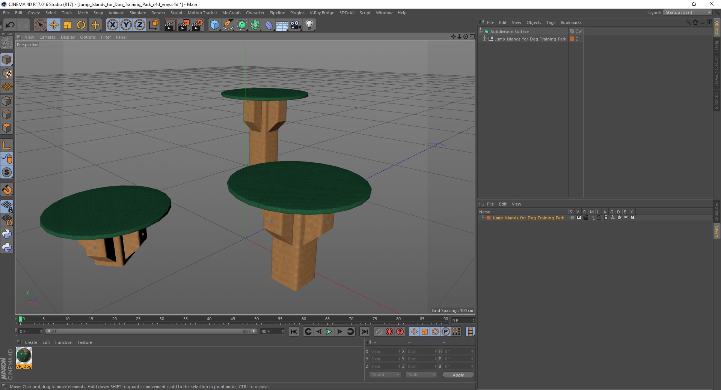
Task: Open material manager Texture menu
Action: click(x=84, y=342)
